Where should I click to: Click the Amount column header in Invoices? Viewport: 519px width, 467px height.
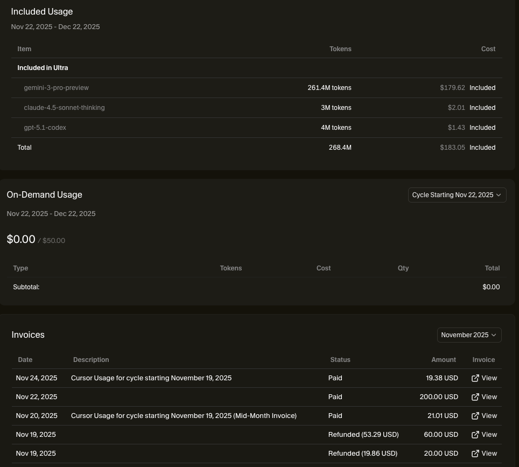444,360
